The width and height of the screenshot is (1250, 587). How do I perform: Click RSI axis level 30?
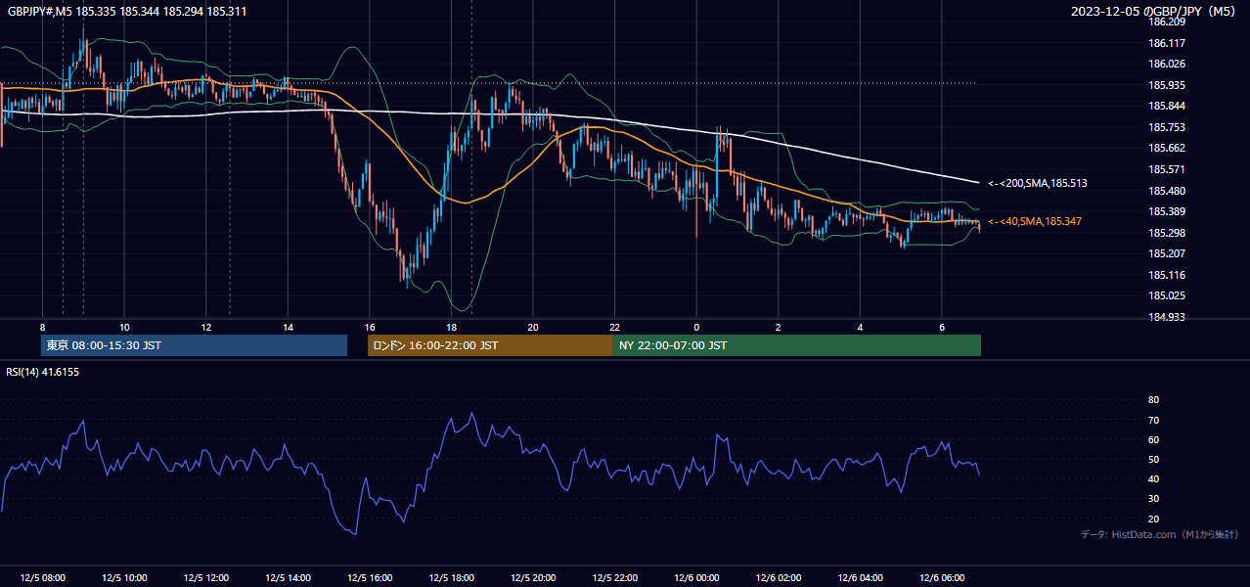(1153, 499)
